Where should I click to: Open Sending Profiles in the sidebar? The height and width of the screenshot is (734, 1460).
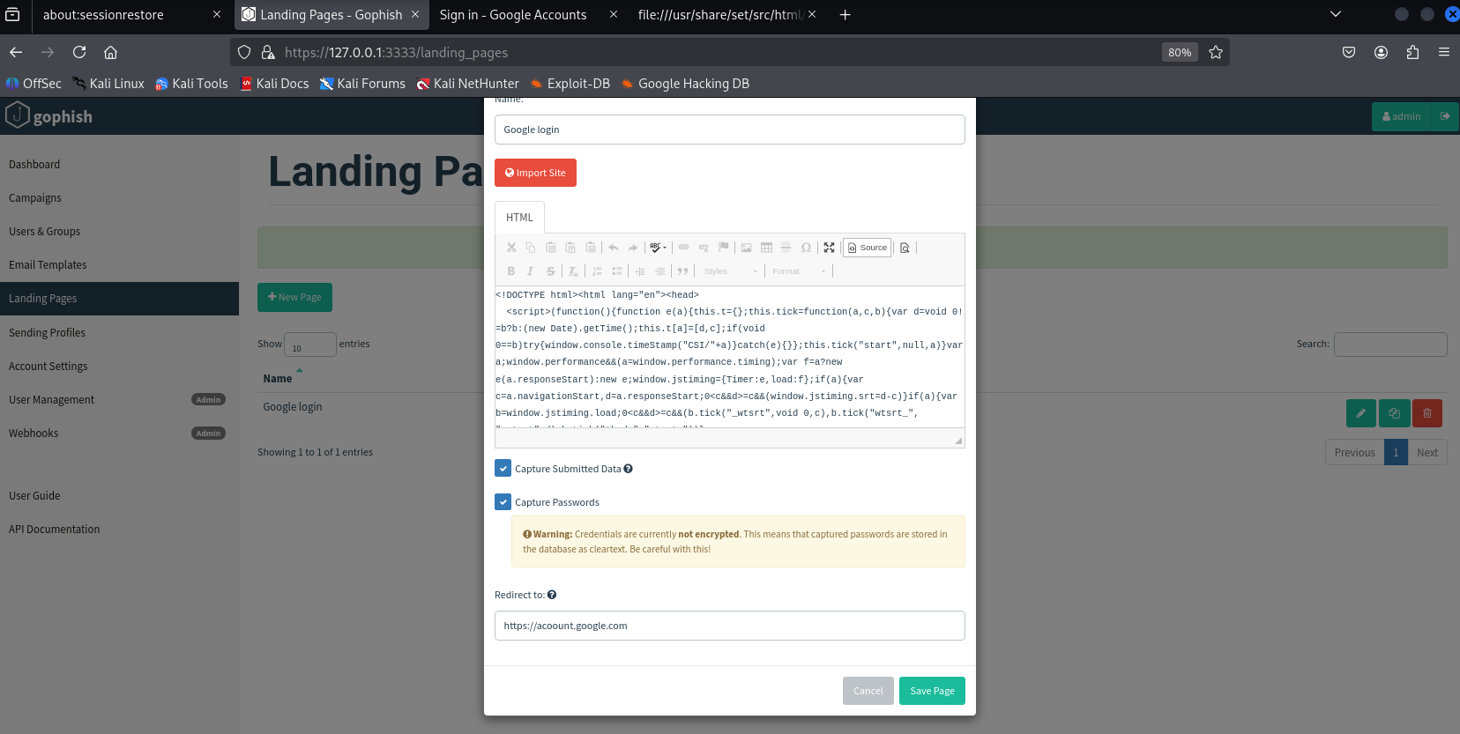(47, 333)
